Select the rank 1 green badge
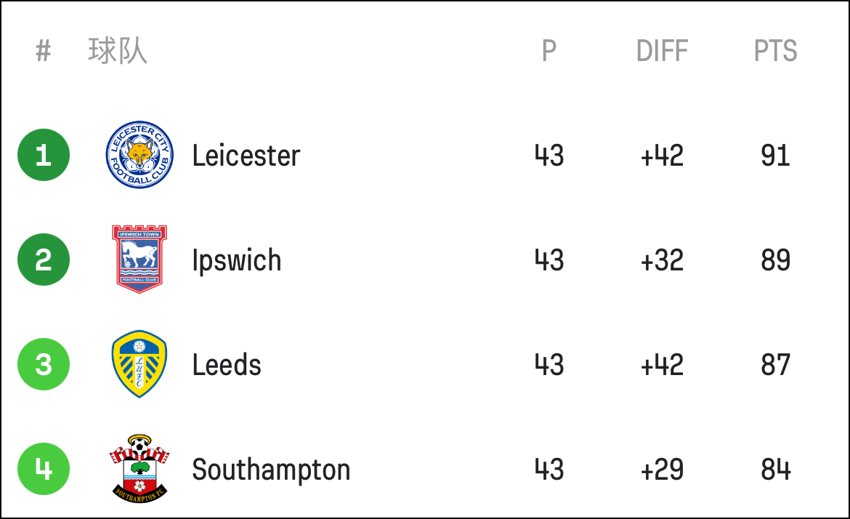The image size is (850, 519). 44,155
